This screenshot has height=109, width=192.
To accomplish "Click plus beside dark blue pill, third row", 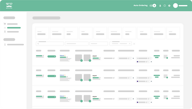I will click(x=151, y=102).
